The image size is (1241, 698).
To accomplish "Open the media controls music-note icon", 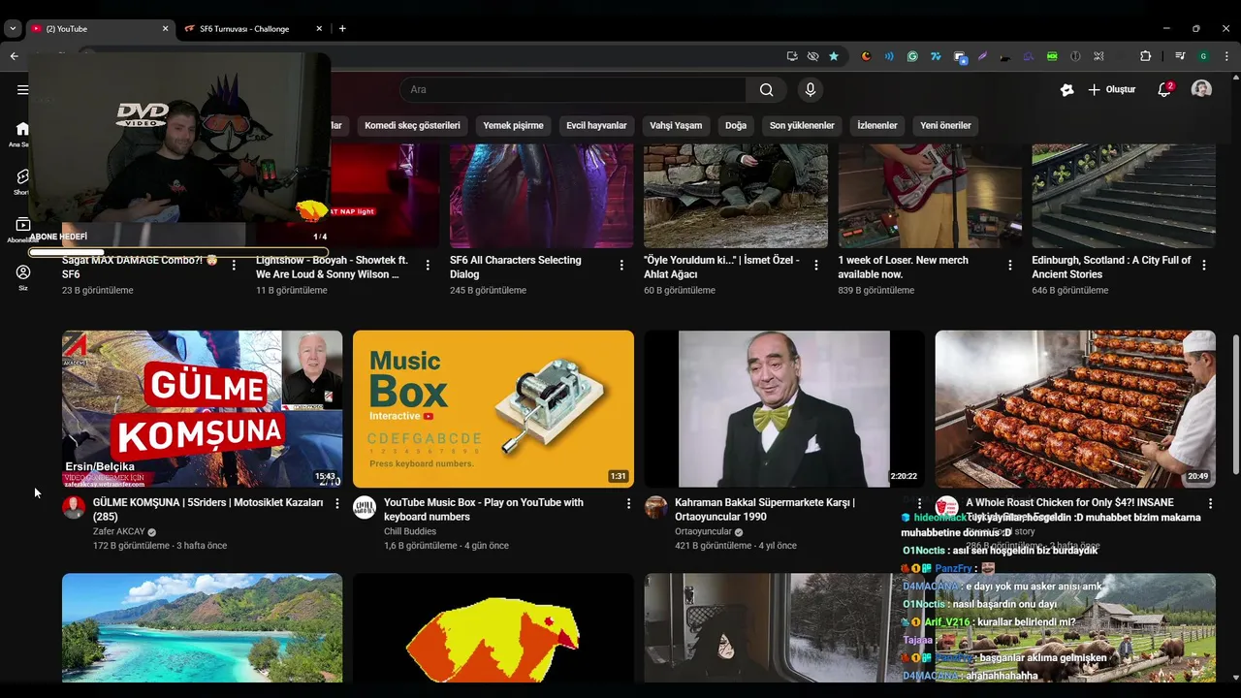I will [1180, 56].
